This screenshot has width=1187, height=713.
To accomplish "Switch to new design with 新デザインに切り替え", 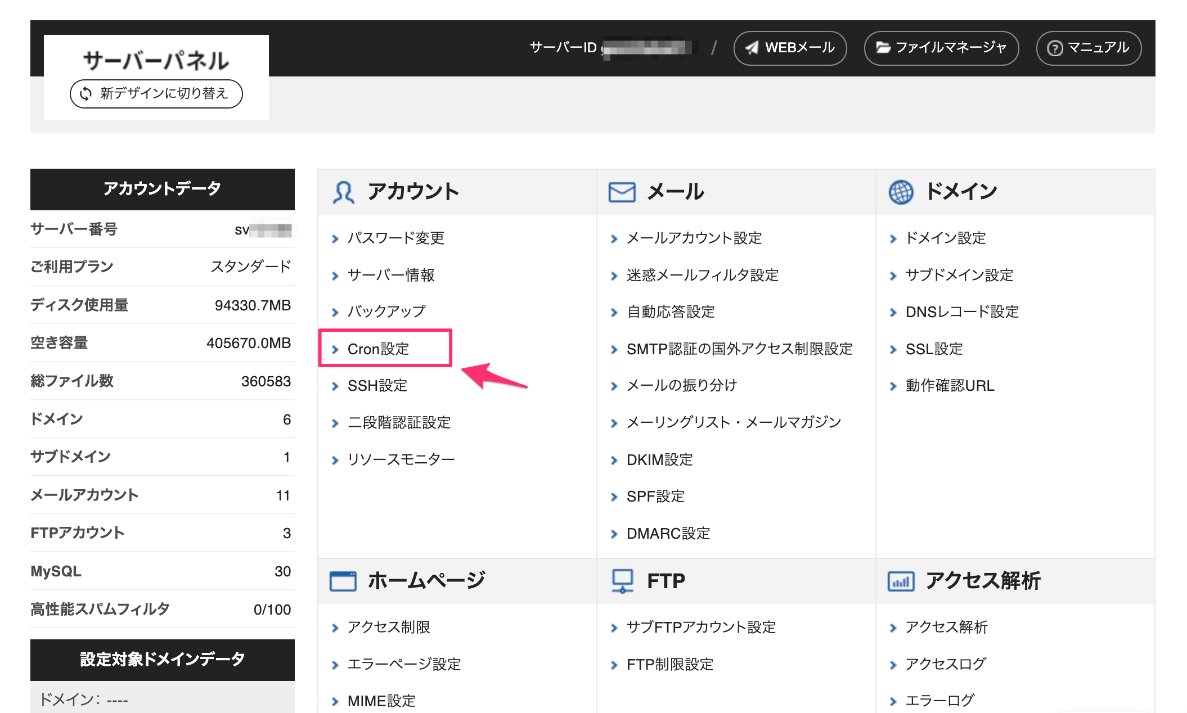I will (x=156, y=93).
